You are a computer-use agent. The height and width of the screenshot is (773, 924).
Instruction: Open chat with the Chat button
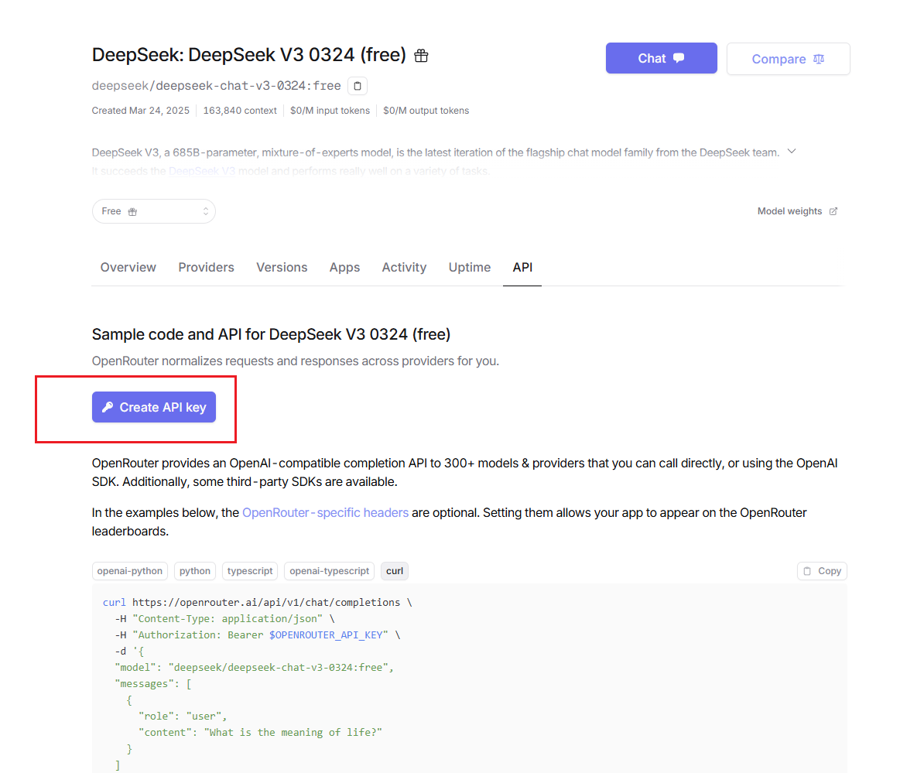(661, 58)
